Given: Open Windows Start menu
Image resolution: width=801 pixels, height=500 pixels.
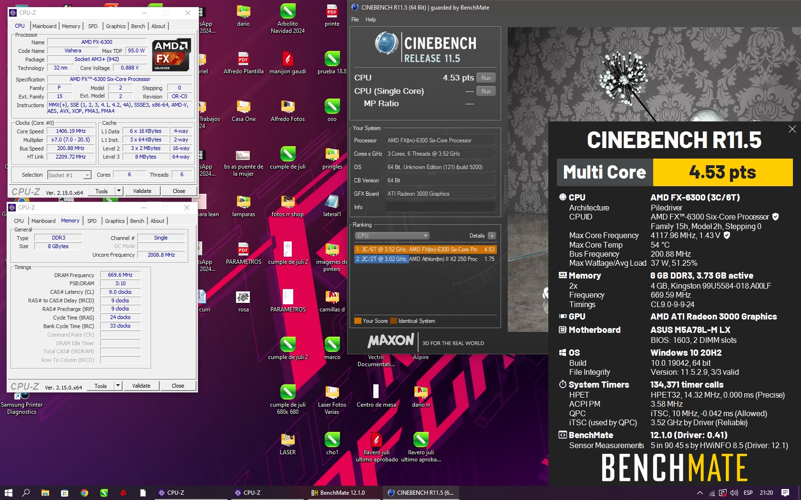Looking at the screenshot, I should 8,493.
